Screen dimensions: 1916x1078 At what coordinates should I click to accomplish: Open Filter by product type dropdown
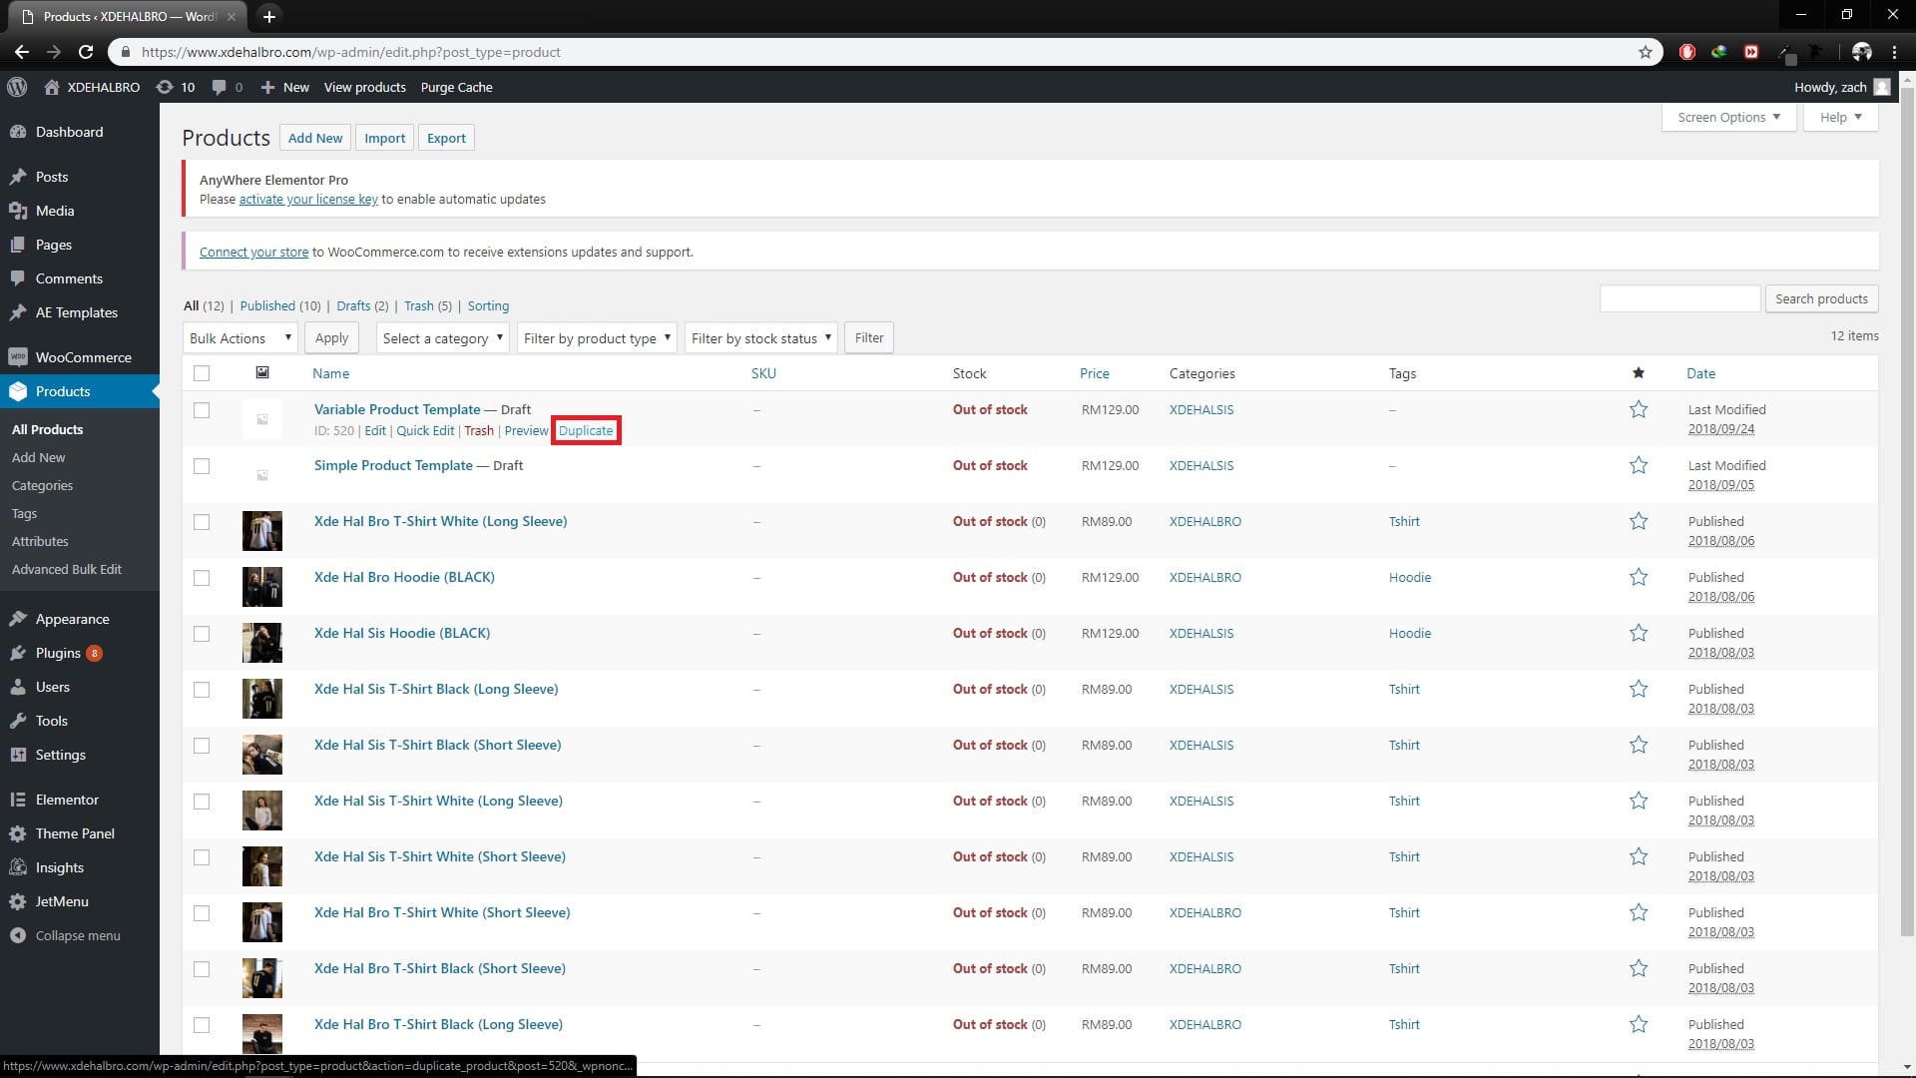[x=597, y=338]
